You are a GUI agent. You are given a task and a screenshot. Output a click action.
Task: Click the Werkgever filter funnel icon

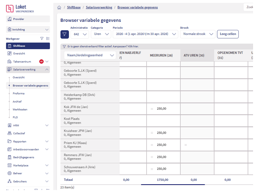coord(42,38)
